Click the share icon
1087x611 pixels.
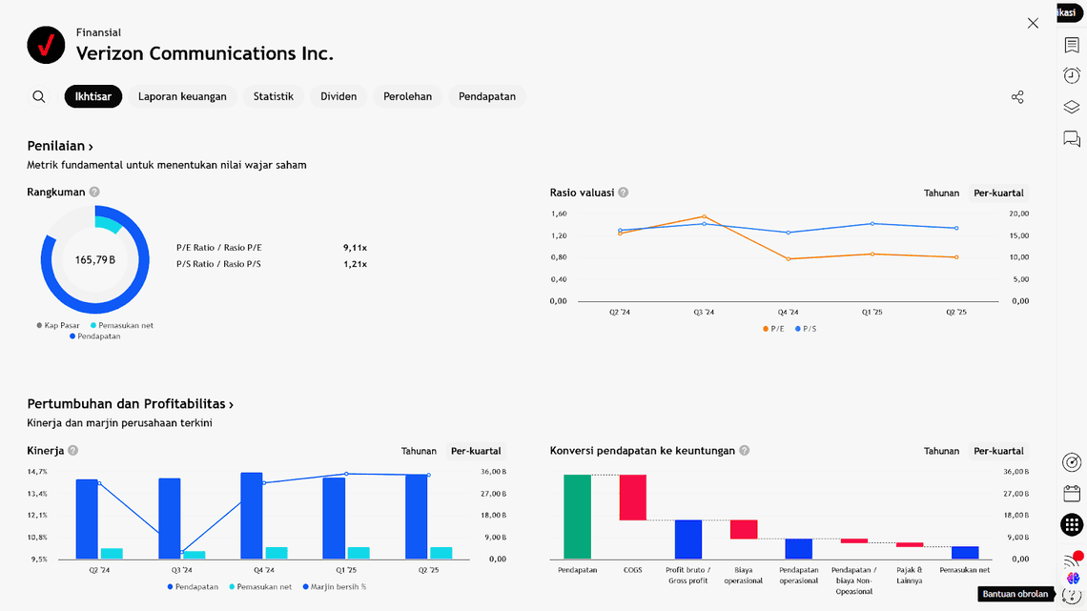[1017, 97]
